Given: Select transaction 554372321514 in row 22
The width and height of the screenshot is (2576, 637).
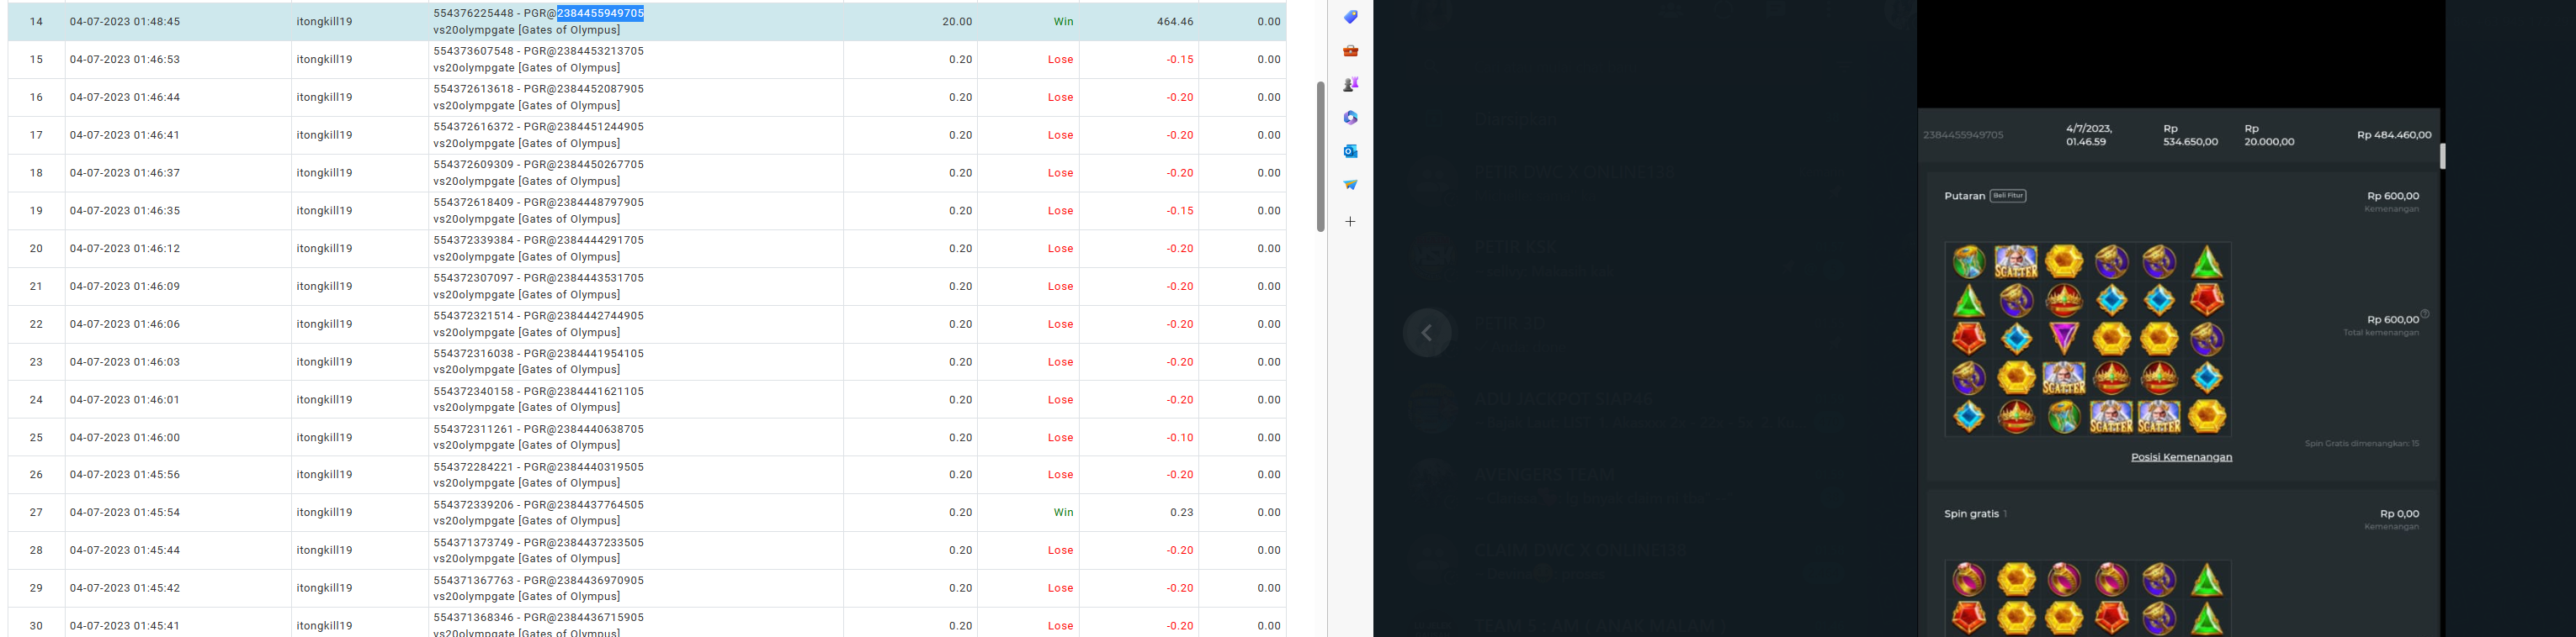Looking at the screenshot, I should tap(473, 315).
